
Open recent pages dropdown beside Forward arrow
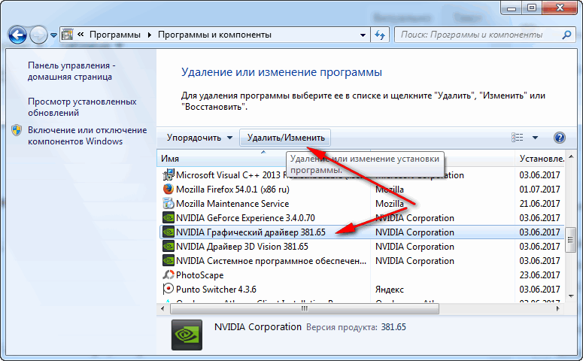click(53, 35)
